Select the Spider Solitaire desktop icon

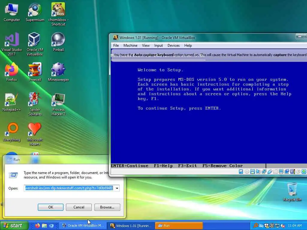pos(35,104)
